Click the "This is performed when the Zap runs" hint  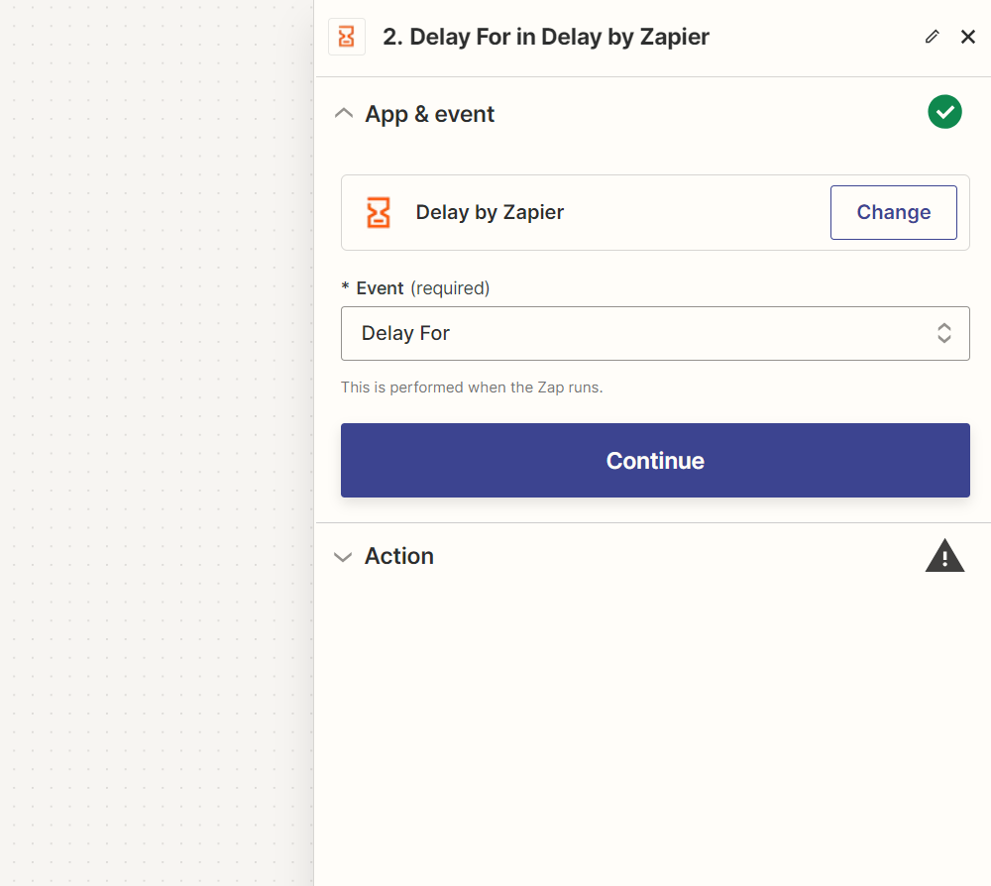(472, 388)
